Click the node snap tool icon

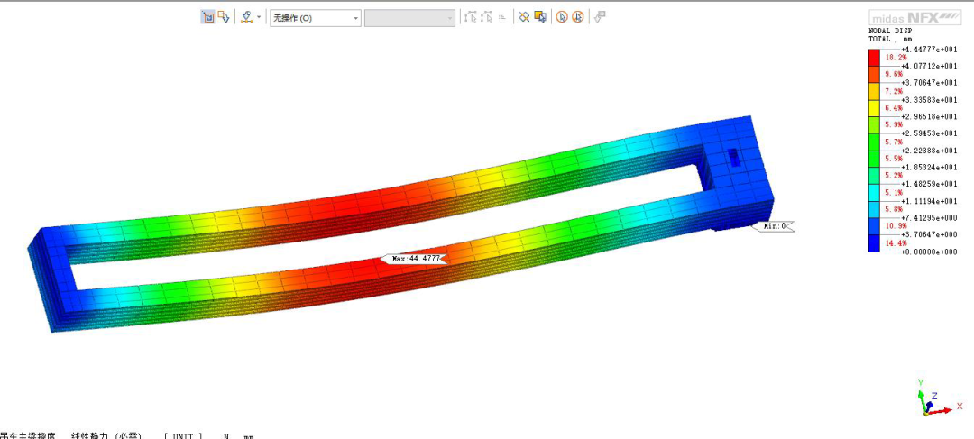click(247, 17)
